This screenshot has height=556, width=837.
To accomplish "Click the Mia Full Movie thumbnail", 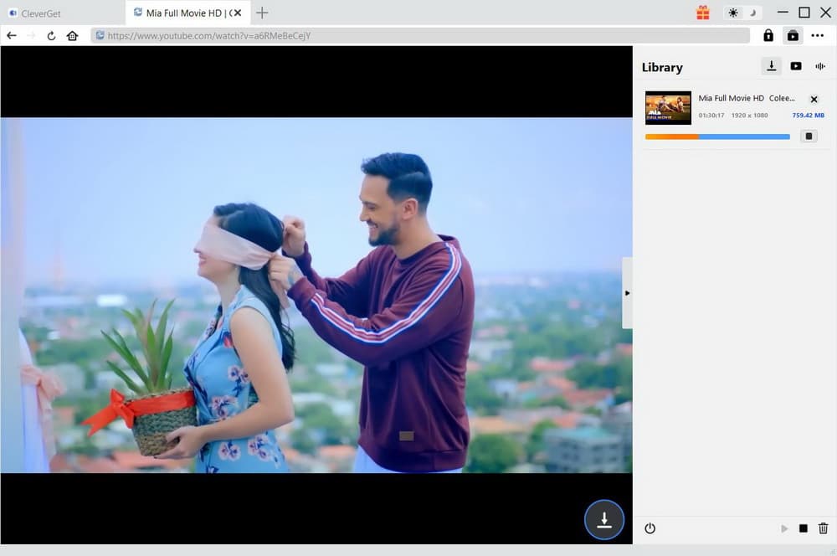I will 668,108.
